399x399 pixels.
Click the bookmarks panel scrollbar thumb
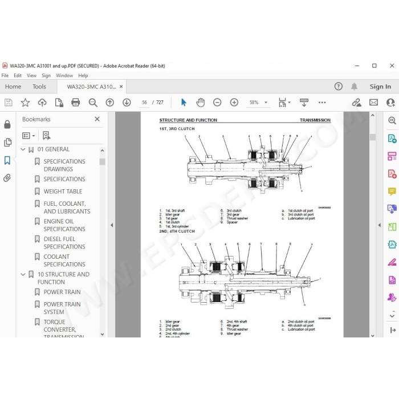[x=102, y=162]
